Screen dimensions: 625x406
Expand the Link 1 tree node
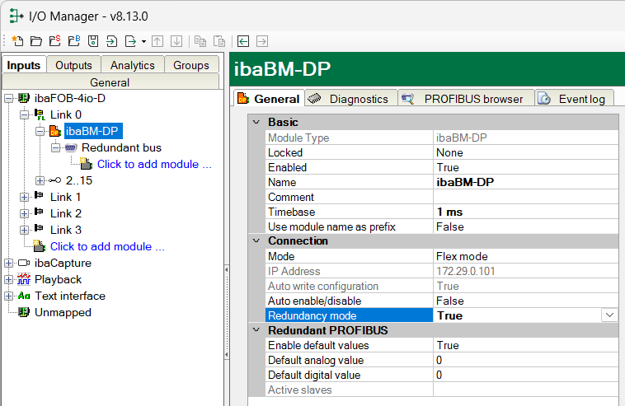click(24, 198)
